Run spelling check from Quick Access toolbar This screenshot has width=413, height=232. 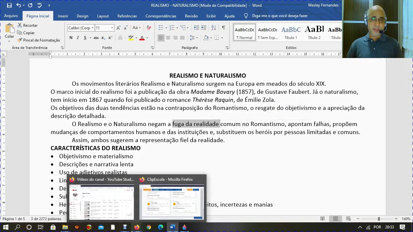[40, 5]
